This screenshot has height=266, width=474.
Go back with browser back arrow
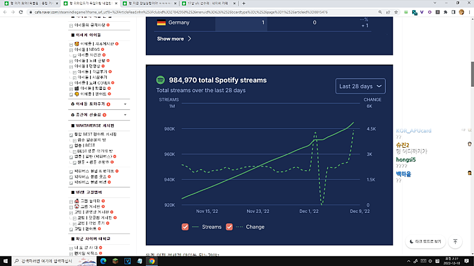[5, 12]
